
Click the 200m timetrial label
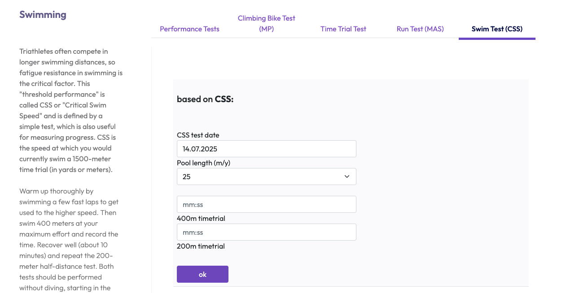click(x=201, y=246)
